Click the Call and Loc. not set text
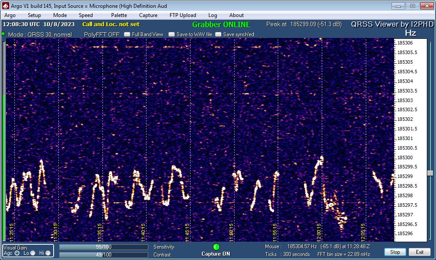Screen dimensions: 436x260 (x=111, y=24)
